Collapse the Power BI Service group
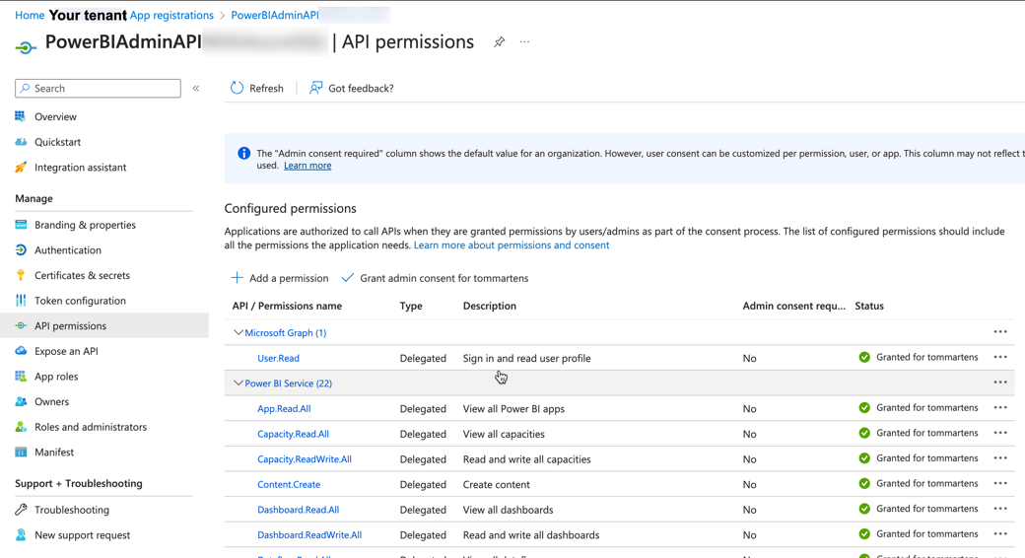The image size is (1025, 558). click(239, 383)
